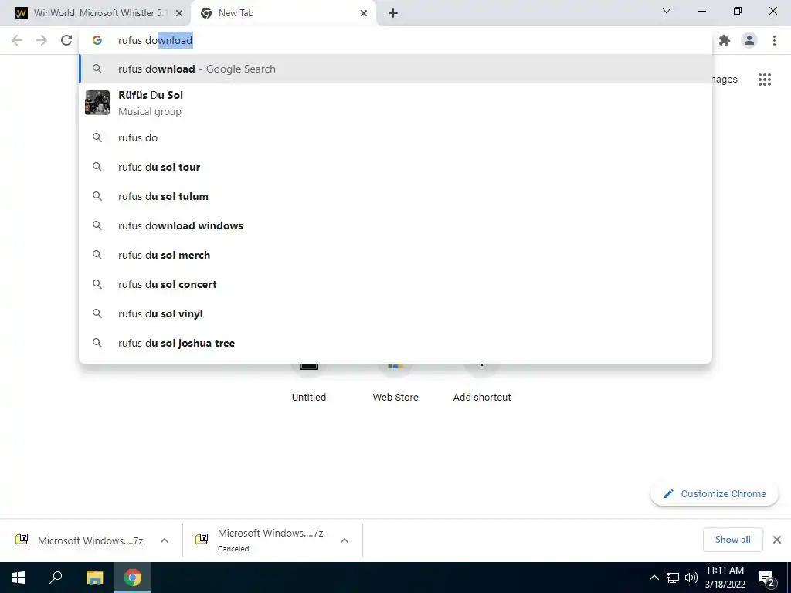Click Show all downloads
The image size is (791, 593).
tap(732, 540)
